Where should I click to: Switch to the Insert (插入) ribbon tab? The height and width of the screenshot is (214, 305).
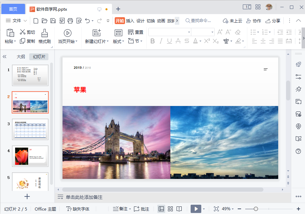130,21
